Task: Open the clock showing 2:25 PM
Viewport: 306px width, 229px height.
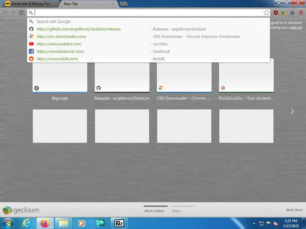Action: 291,223
